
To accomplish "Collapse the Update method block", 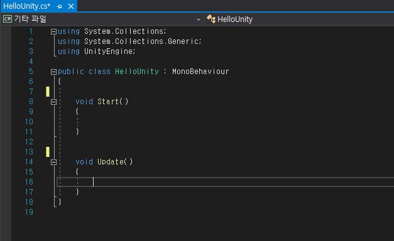I will (53, 162).
